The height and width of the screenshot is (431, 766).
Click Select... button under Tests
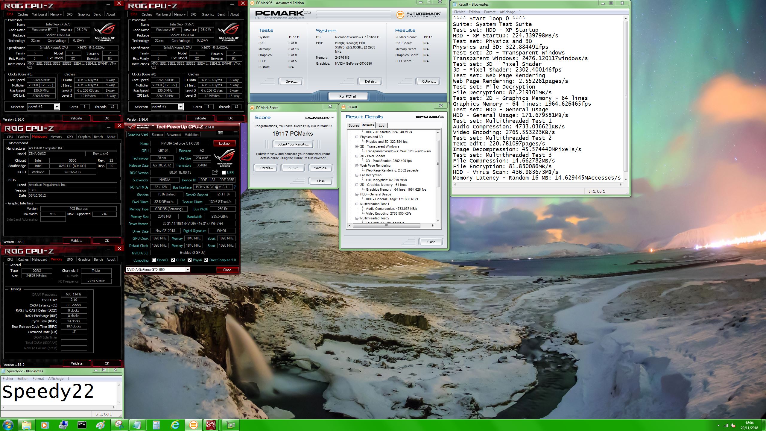tap(291, 81)
